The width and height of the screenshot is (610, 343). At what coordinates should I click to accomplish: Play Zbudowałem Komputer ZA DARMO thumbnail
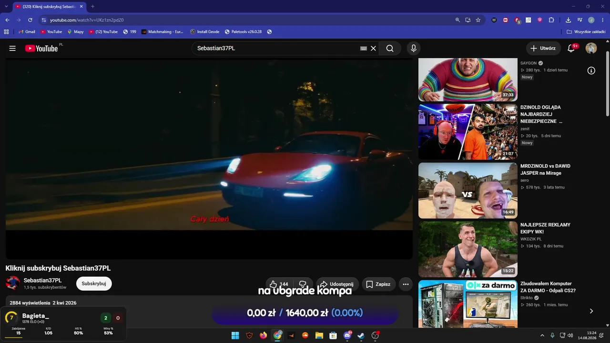pos(468,304)
